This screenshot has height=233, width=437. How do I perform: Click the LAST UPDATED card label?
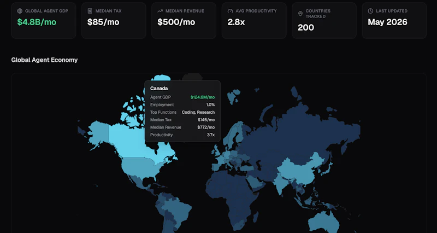pos(392,11)
